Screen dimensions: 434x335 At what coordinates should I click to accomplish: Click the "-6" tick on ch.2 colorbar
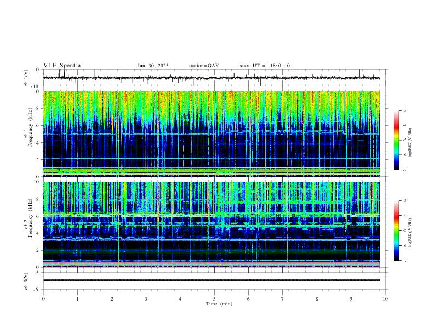[x=404, y=245]
